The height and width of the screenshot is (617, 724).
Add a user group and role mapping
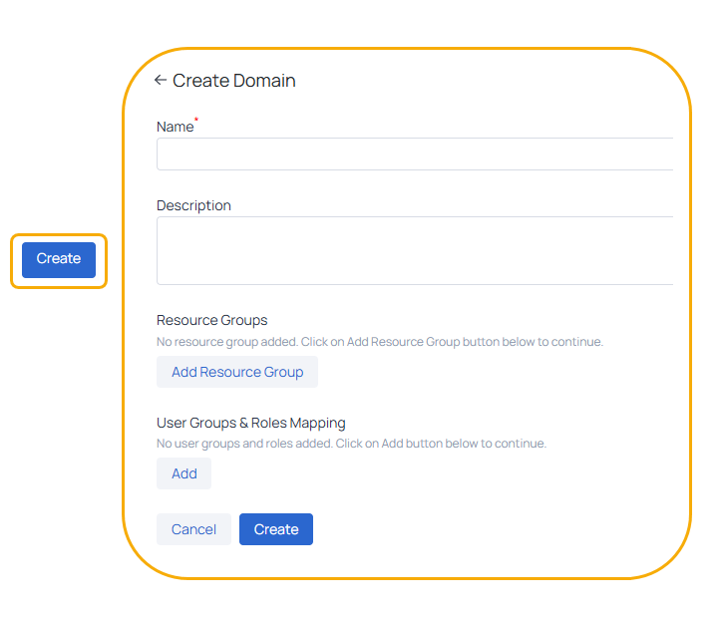(183, 473)
